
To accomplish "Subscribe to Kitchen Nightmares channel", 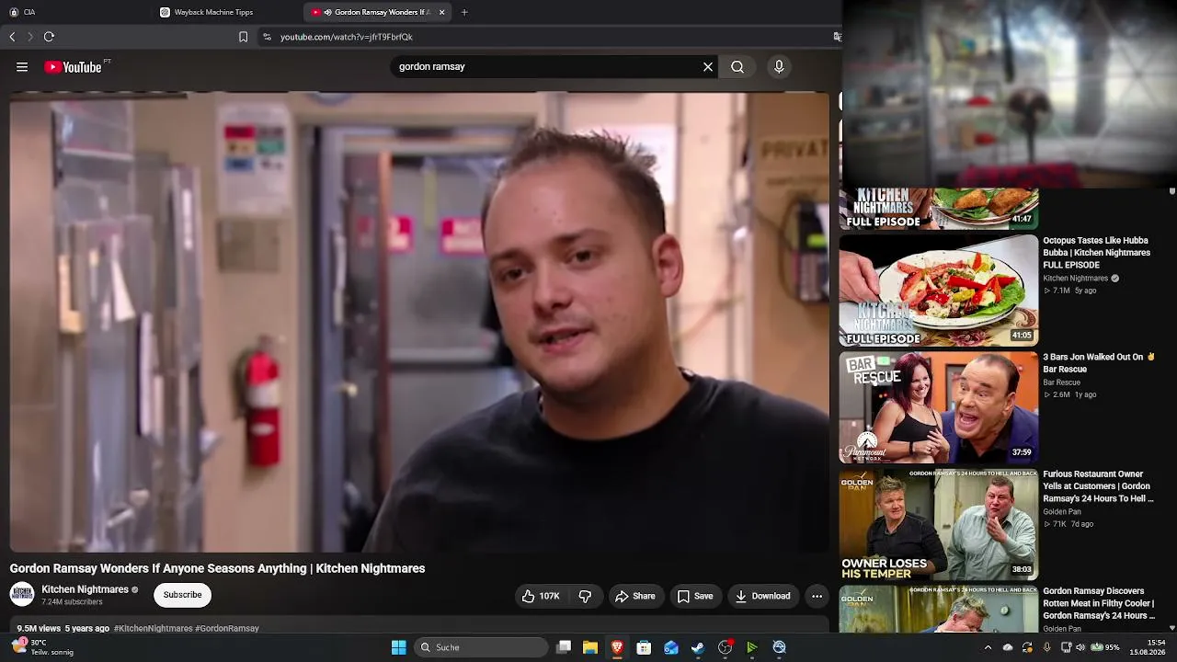I will coord(182,595).
